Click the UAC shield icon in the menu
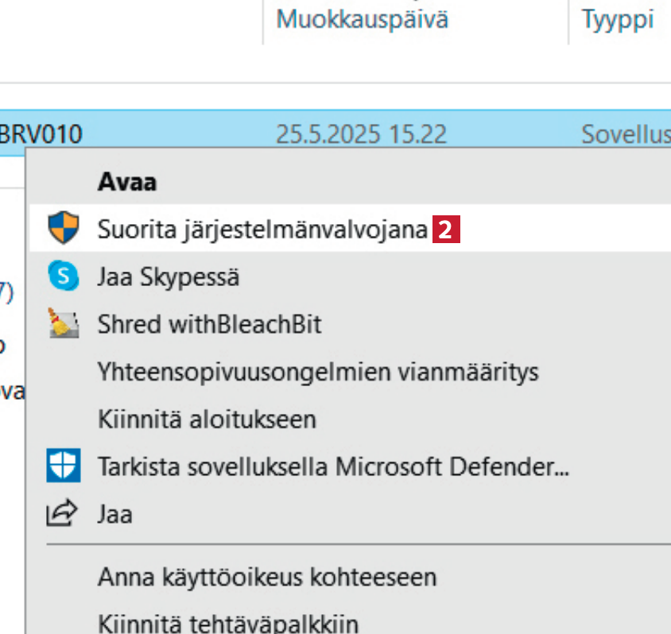 64,229
